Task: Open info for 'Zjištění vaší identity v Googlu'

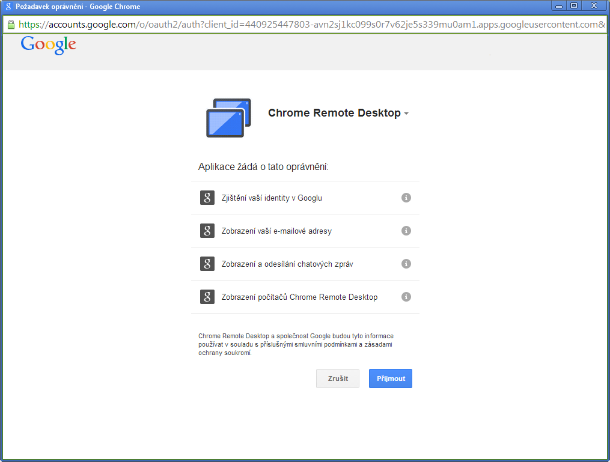Action: tap(406, 198)
